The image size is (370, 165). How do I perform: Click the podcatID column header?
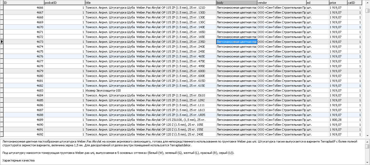click(x=64, y=3)
